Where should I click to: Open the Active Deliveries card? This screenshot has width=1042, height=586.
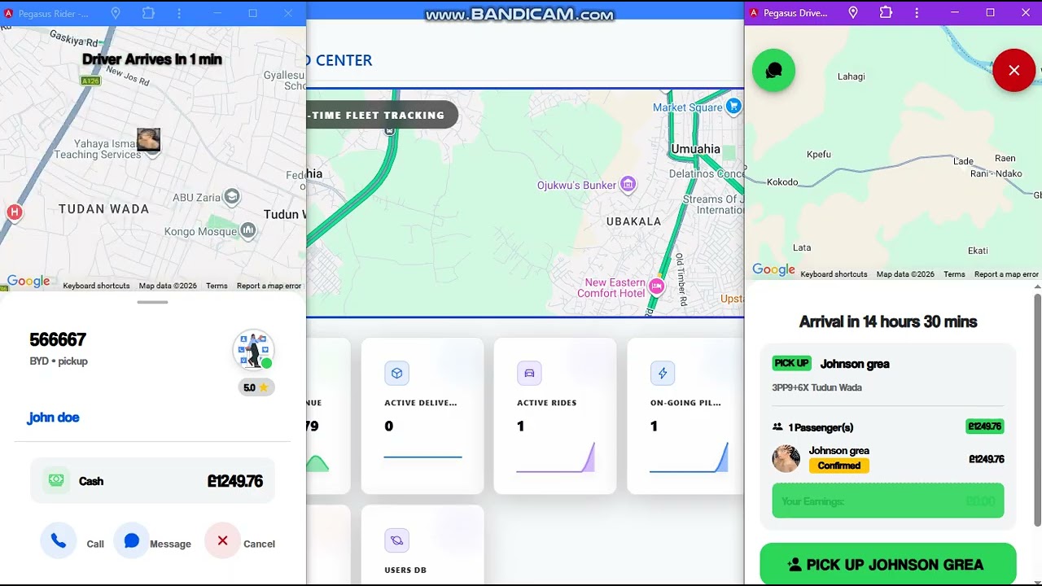[x=422, y=416]
